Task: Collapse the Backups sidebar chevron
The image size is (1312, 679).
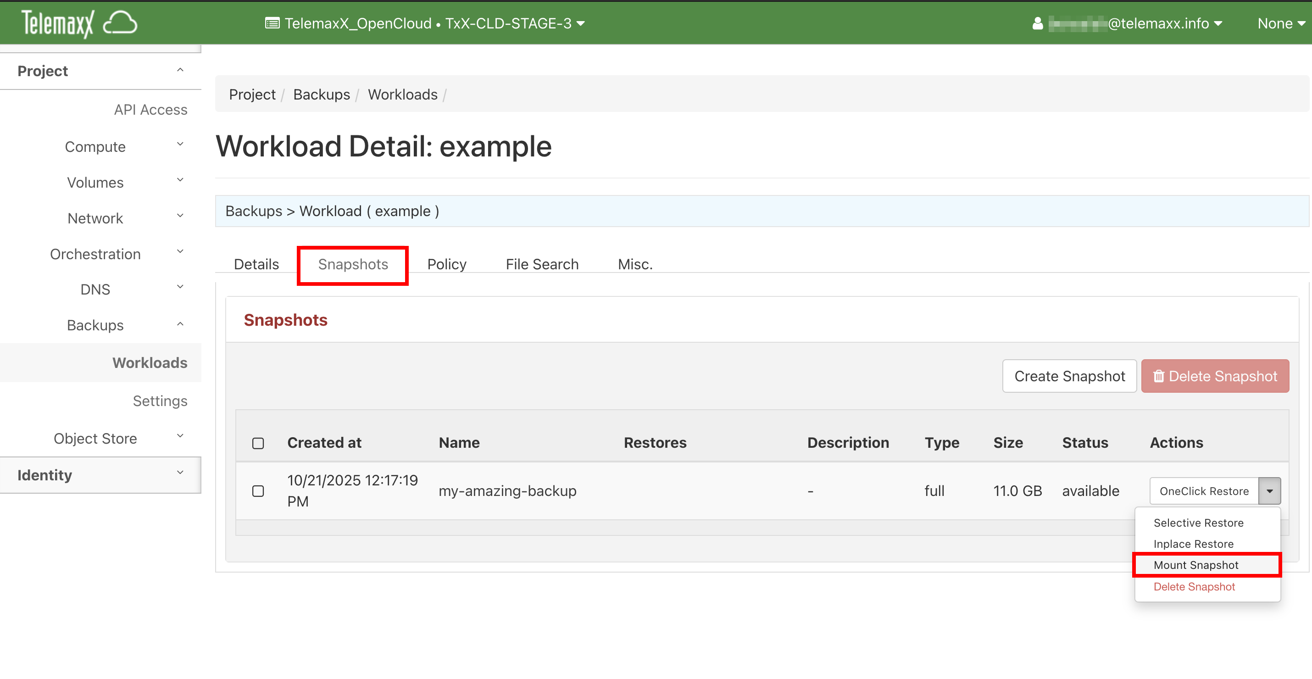Action: (x=180, y=324)
